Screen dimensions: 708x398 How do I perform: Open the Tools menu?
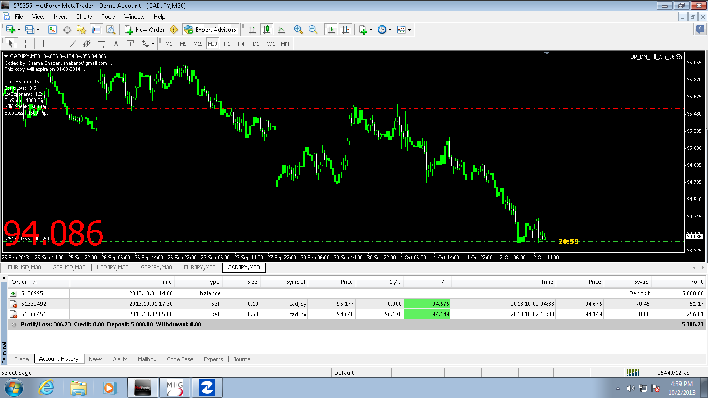coord(108,17)
